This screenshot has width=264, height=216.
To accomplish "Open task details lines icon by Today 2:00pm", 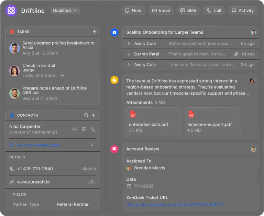I will [x=62, y=75].
